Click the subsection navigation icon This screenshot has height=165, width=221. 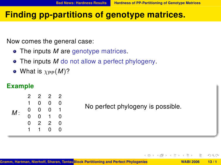(x=175, y=155)
